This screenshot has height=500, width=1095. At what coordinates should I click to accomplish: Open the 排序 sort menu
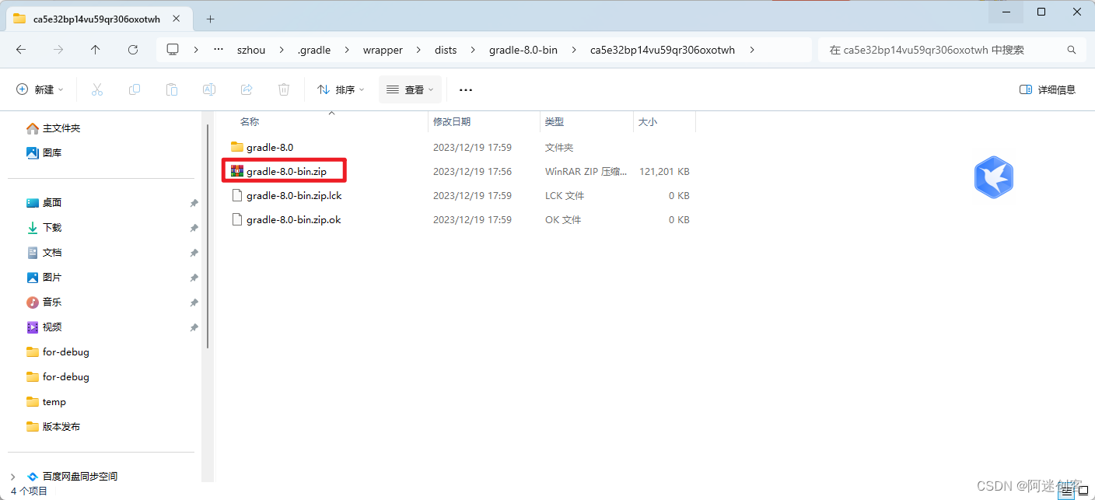[339, 89]
